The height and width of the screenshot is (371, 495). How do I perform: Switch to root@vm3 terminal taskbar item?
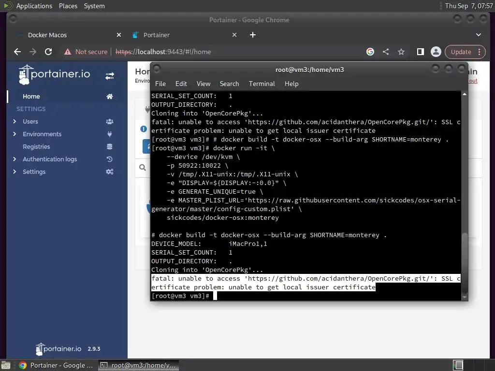138,365
